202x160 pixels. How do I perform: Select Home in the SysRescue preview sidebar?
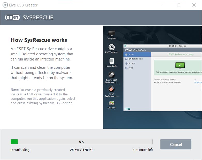pyautogui.click(x=137, y=54)
